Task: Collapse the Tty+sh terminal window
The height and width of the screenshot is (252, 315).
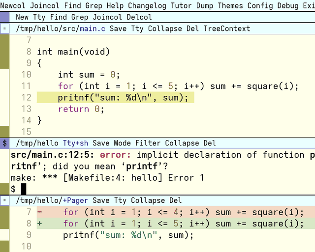Action: (x=182, y=143)
